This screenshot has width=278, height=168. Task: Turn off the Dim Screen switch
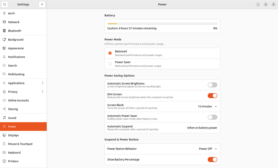(212, 96)
